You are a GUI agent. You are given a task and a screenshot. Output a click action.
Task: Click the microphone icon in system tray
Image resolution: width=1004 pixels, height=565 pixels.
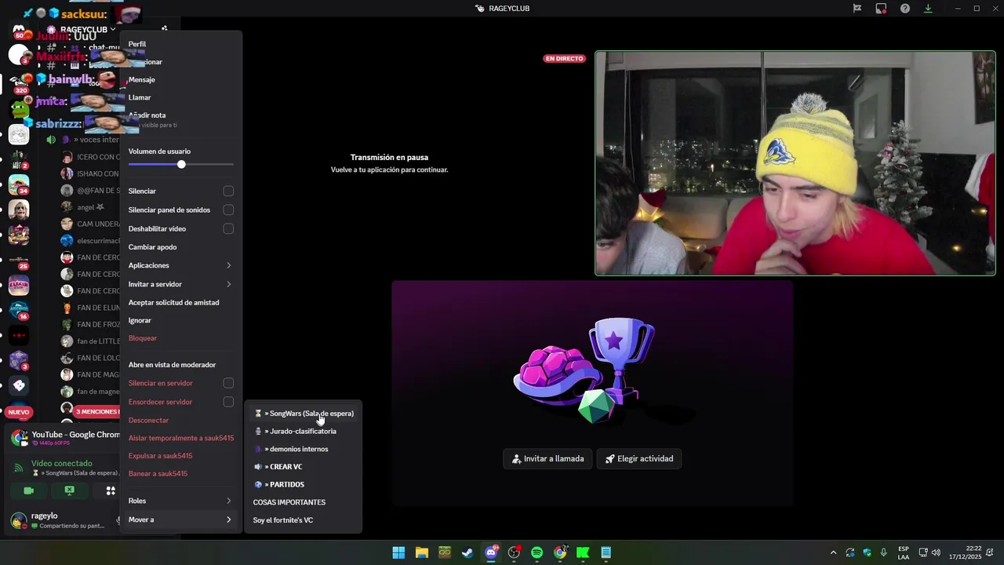(884, 552)
